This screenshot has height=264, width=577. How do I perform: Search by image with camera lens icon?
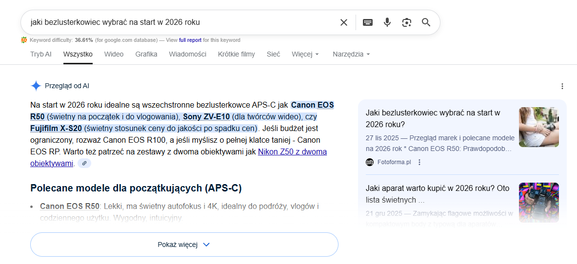[x=407, y=22]
